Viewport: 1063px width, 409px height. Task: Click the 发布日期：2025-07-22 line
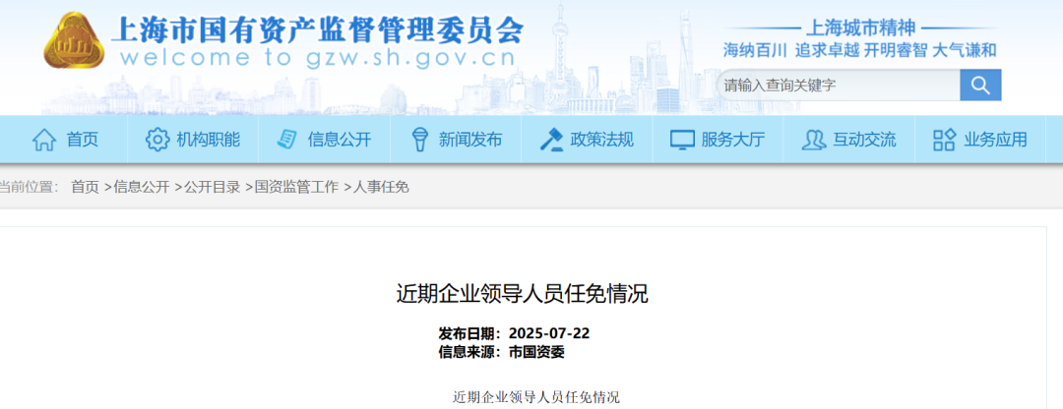[x=514, y=334]
